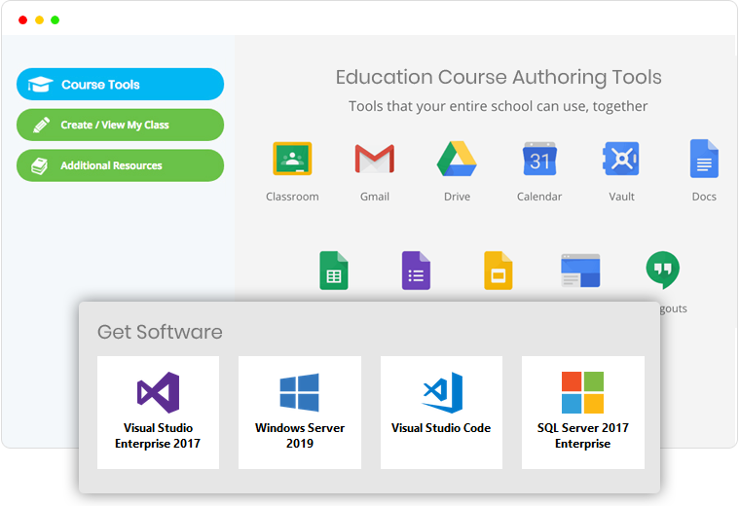This screenshot has width=740, height=506.
Task: Open the Google Sites icon
Action: click(x=580, y=271)
